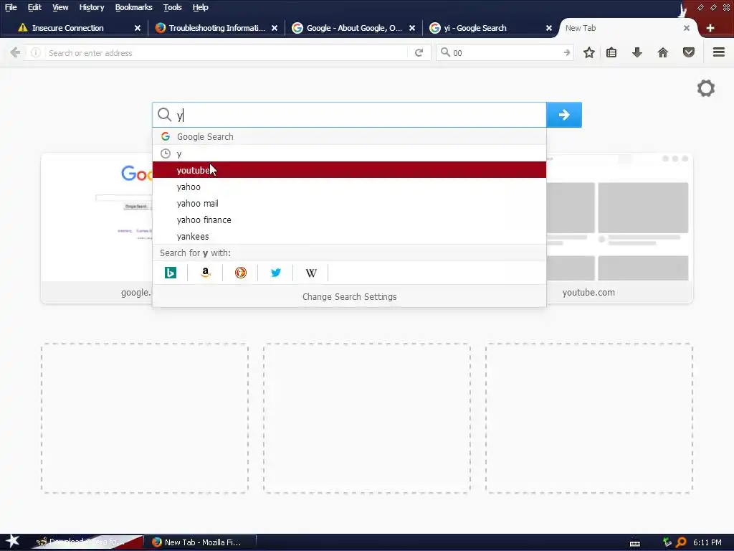Select the yankees suggestion
Screen dimensions: 734x551
[349, 236]
